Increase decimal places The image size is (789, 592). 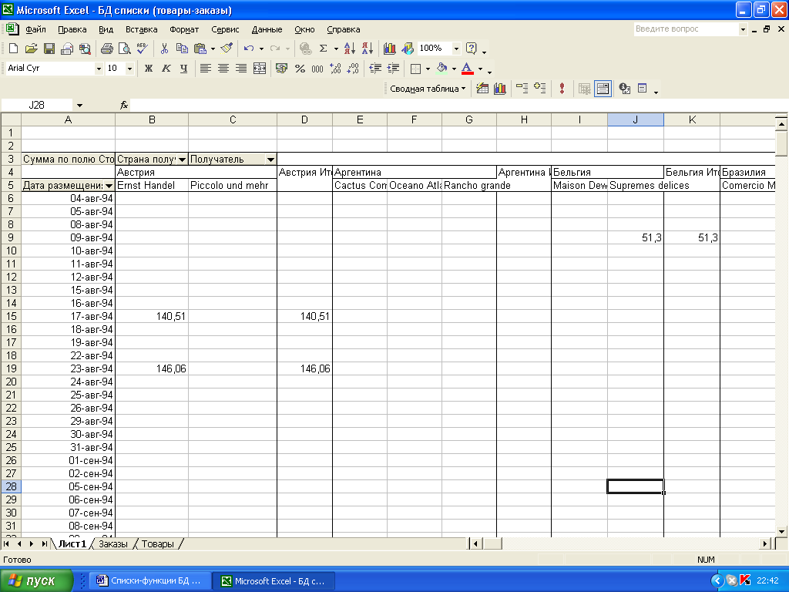[336, 69]
